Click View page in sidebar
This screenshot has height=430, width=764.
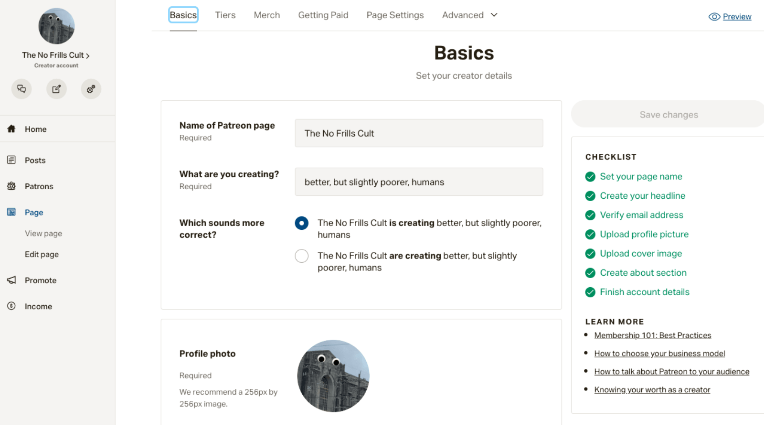click(x=43, y=234)
